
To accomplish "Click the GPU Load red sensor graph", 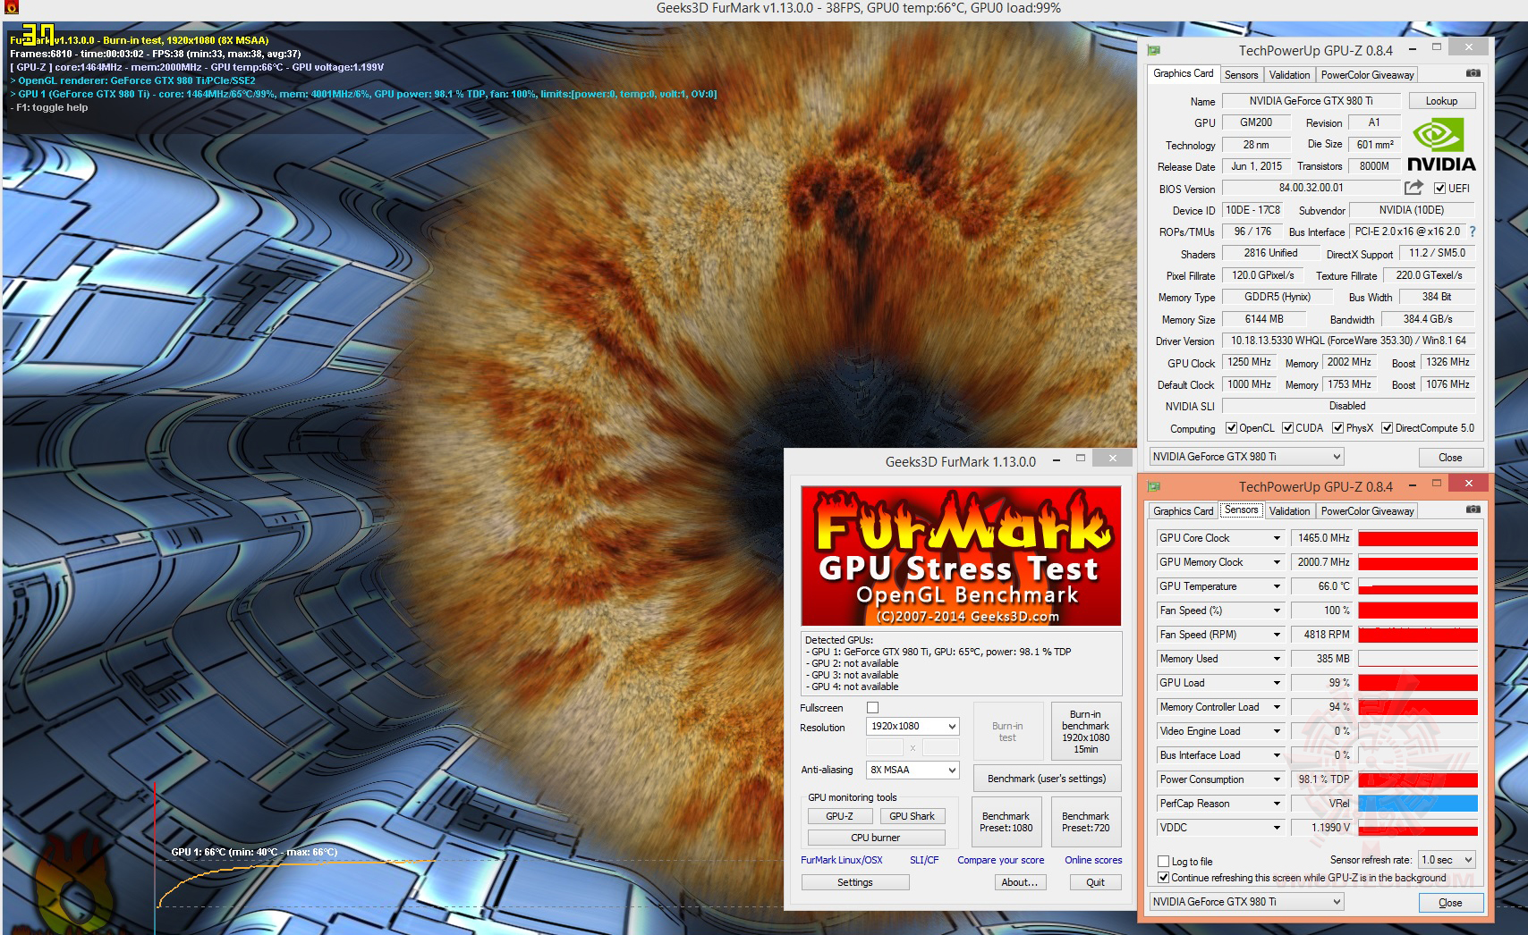I will click(1418, 683).
